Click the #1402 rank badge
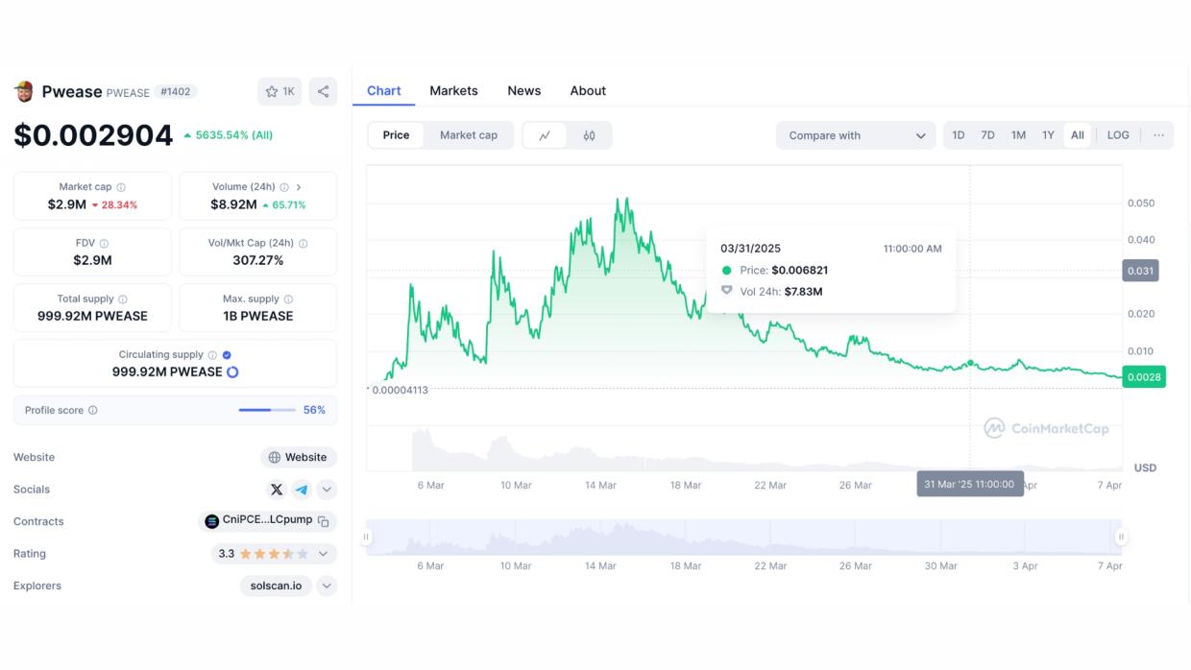This screenshot has width=1191, height=670. tap(175, 92)
